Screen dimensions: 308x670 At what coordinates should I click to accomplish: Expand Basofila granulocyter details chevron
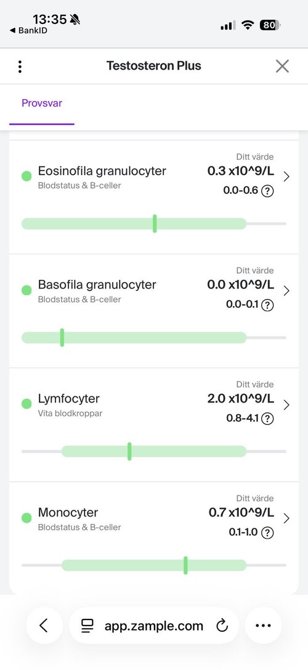[286, 290]
